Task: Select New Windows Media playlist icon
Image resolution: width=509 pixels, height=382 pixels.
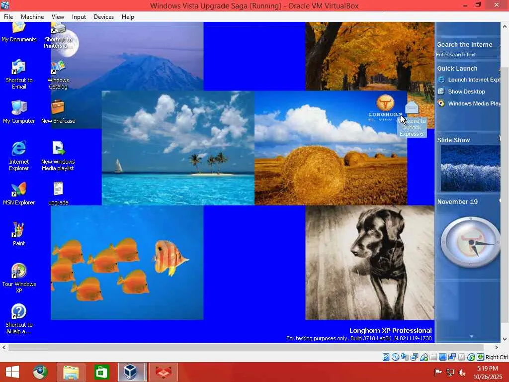Action: click(58, 156)
